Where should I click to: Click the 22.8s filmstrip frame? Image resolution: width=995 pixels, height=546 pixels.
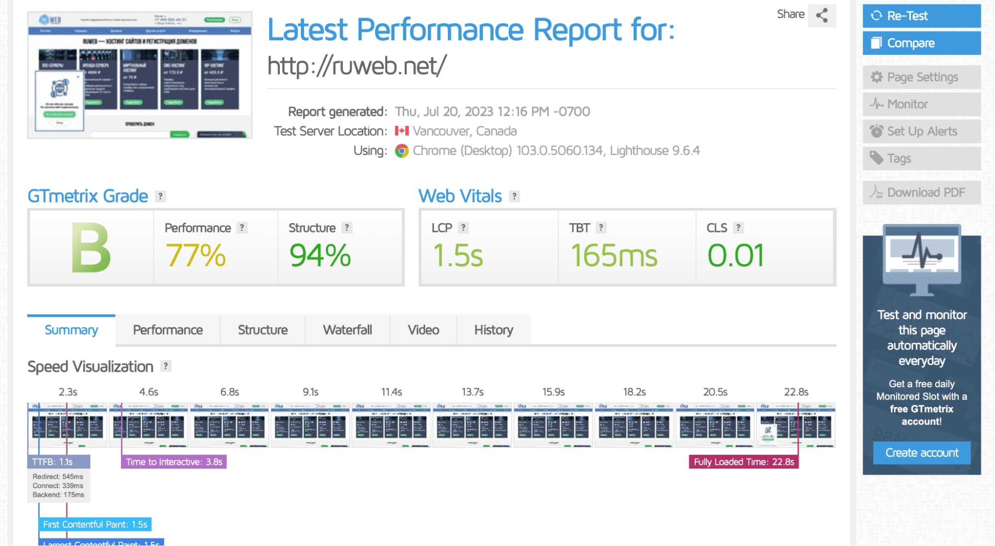click(x=796, y=425)
